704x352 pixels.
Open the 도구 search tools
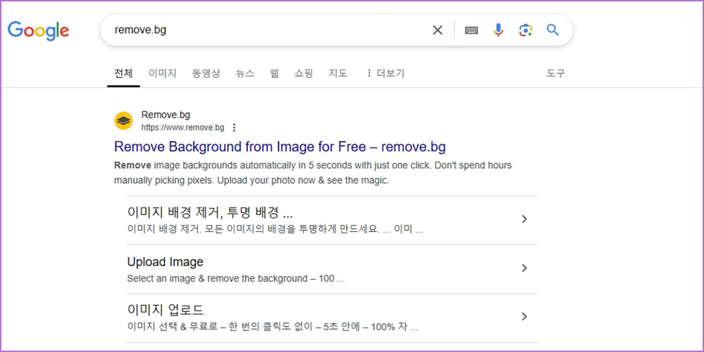(556, 73)
